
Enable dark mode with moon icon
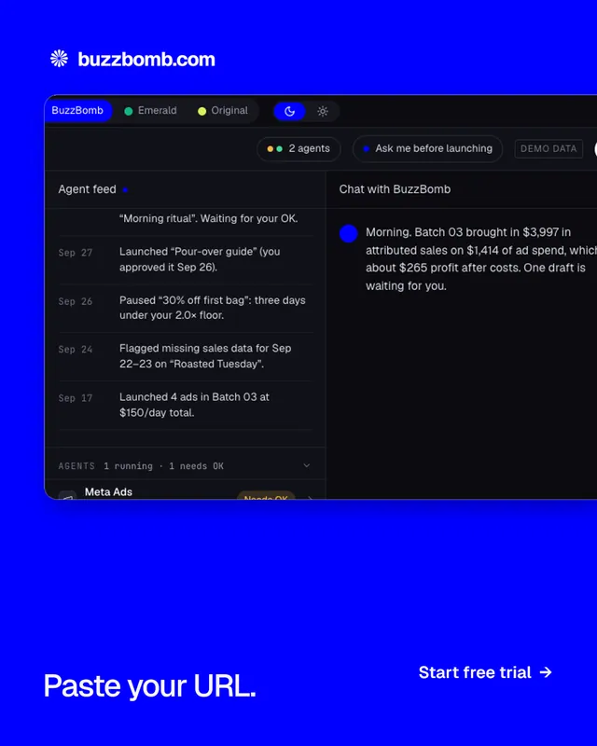pyautogui.click(x=289, y=111)
